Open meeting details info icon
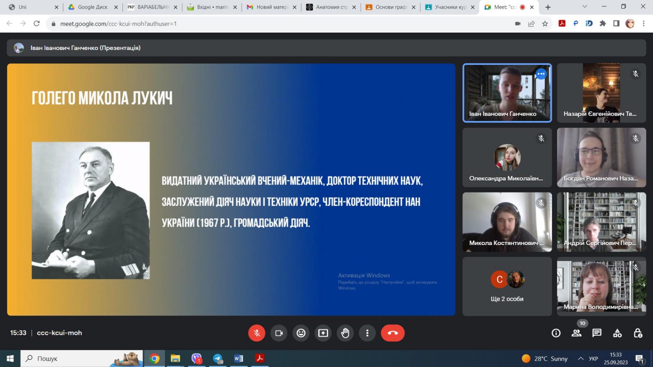This screenshot has width=653, height=367. tap(556, 333)
